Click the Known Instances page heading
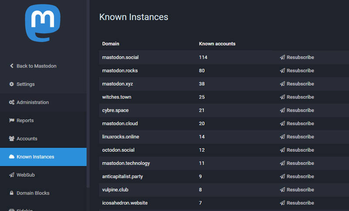 pyautogui.click(x=134, y=17)
